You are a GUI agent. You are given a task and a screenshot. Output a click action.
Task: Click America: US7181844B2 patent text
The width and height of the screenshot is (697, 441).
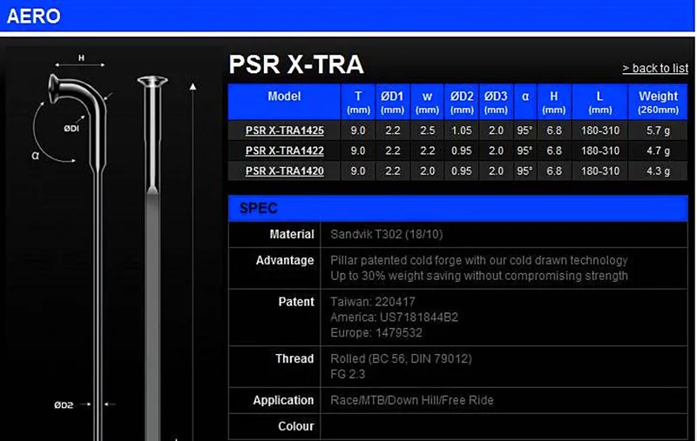394,317
